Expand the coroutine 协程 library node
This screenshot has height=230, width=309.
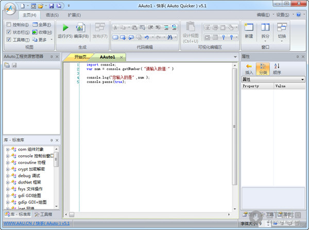click(8, 163)
